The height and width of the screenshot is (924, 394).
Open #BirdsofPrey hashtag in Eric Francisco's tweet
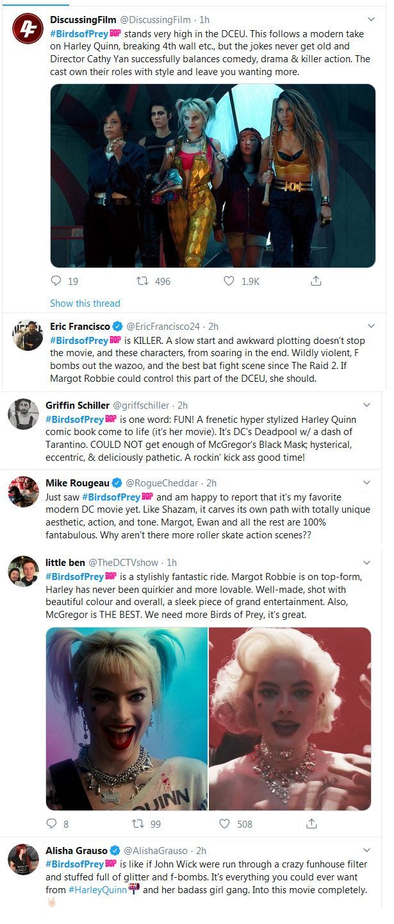coord(79,340)
